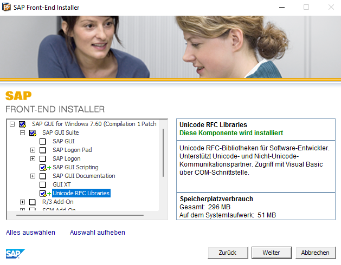Screen dimensions: 341x265
Task: Click the Diese Komponente wird installiert status
Action: pyautogui.click(x=231, y=133)
